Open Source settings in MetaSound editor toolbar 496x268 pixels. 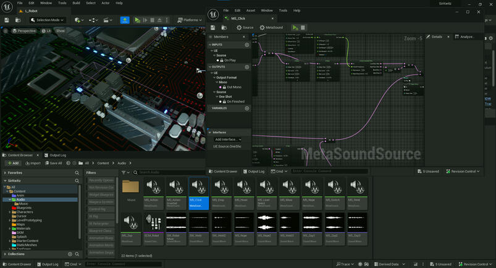click(245, 28)
